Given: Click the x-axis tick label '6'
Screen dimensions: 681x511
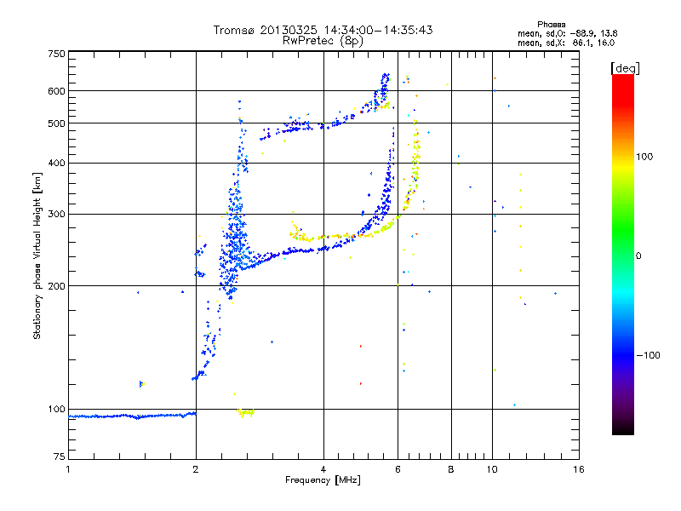Looking at the screenshot, I should 398,469.
